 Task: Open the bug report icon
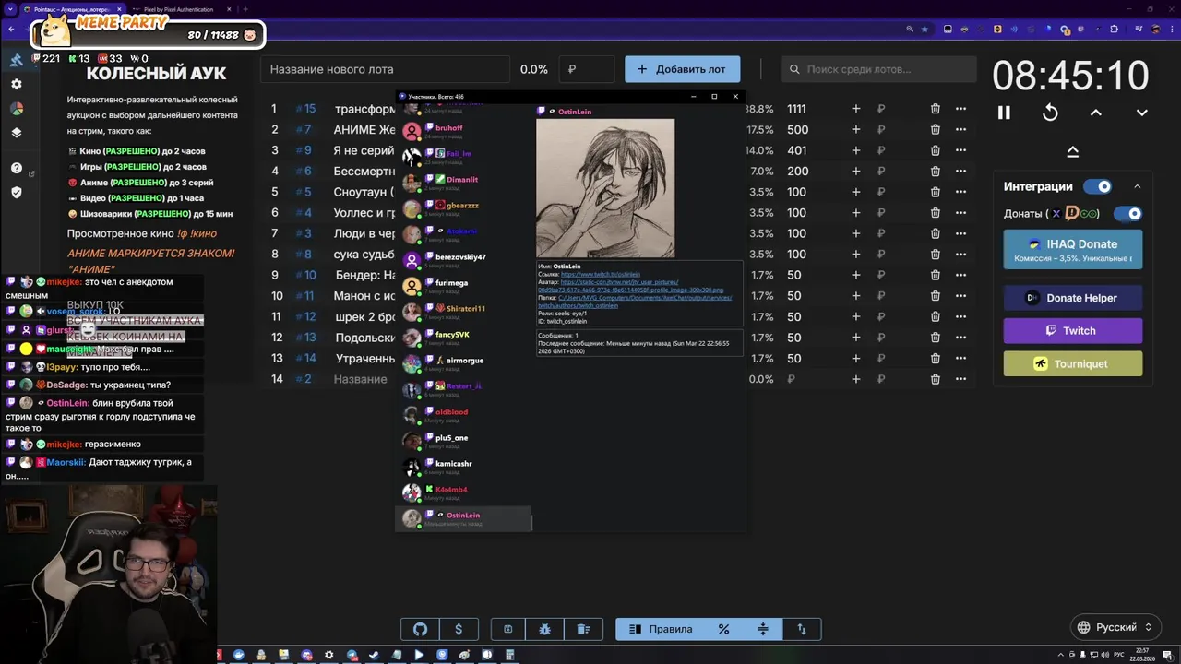(544, 629)
